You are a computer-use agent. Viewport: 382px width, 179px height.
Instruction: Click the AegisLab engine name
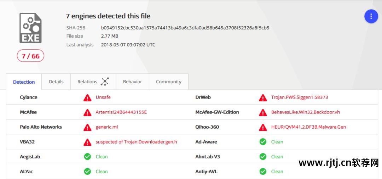point(30,157)
